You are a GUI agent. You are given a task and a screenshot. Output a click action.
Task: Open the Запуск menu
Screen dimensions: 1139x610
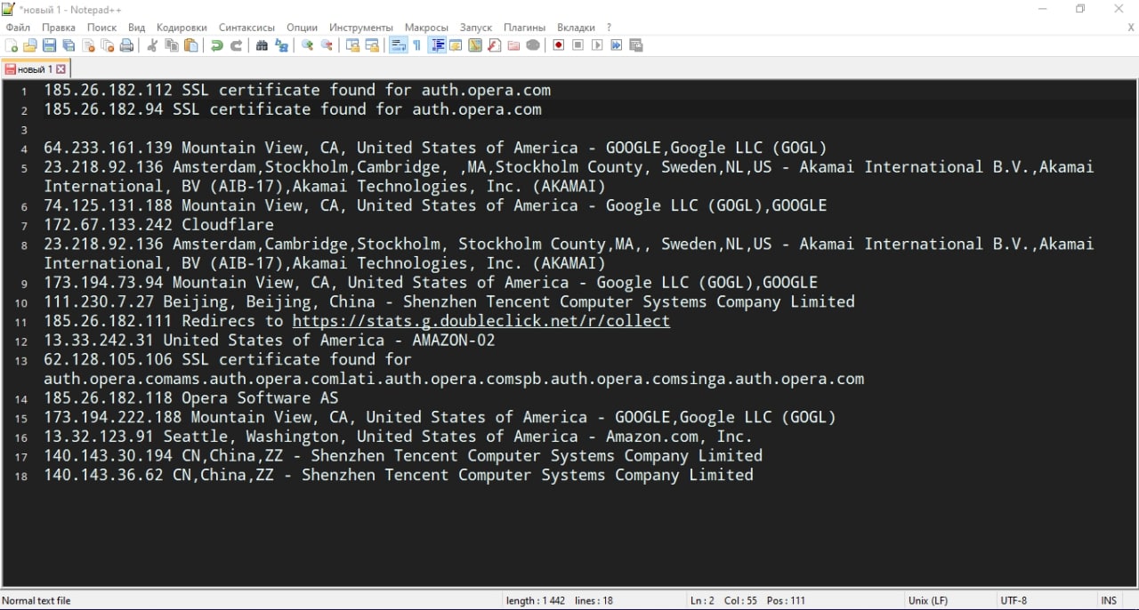pos(476,28)
